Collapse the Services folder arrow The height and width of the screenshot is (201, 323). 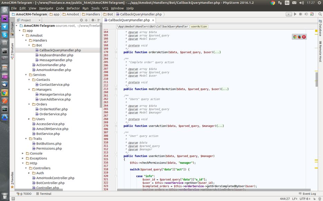[26, 75]
